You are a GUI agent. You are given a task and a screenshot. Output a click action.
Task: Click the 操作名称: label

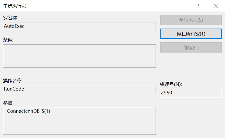tap(13, 81)
